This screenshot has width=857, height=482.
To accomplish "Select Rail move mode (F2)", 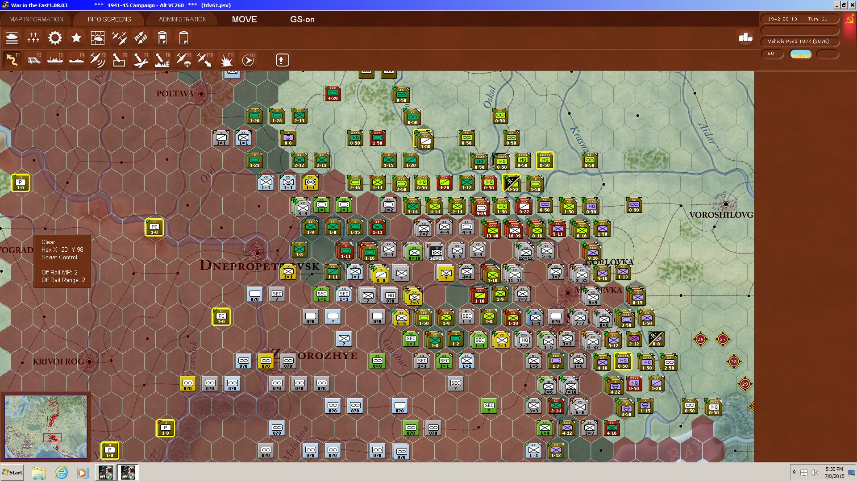I will point(33,60).
